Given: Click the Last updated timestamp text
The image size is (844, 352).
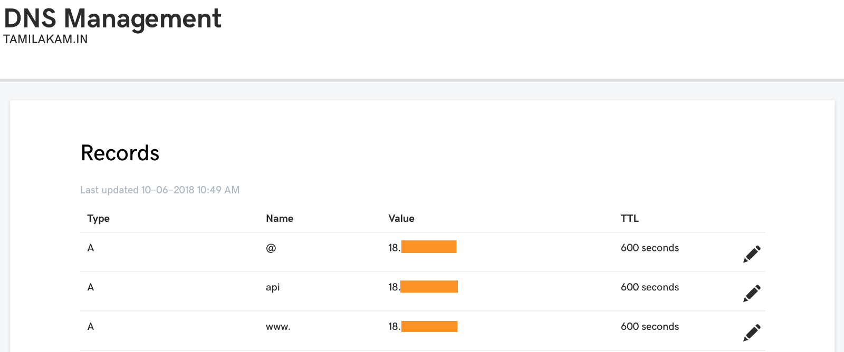Looking at the screenshot, I should click(x=160, y=190).
